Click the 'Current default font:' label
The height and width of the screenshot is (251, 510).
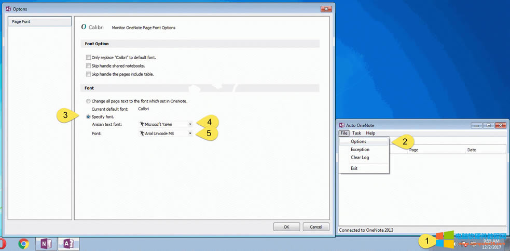110,109
